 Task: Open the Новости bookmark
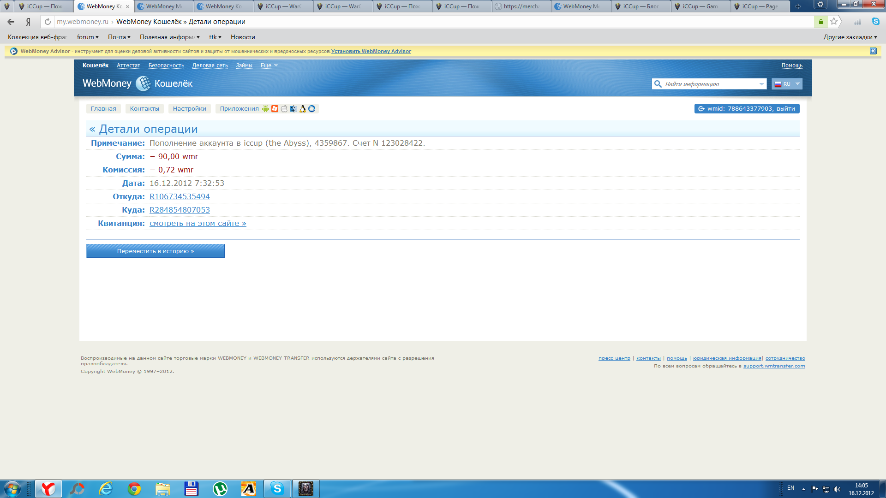point(243,37)
